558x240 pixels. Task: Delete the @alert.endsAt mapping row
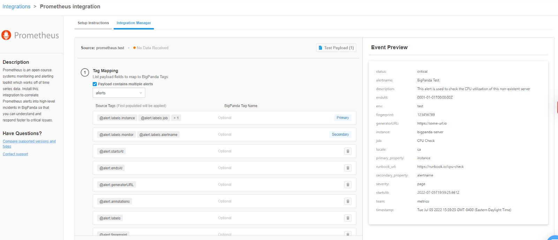(348, 168)
